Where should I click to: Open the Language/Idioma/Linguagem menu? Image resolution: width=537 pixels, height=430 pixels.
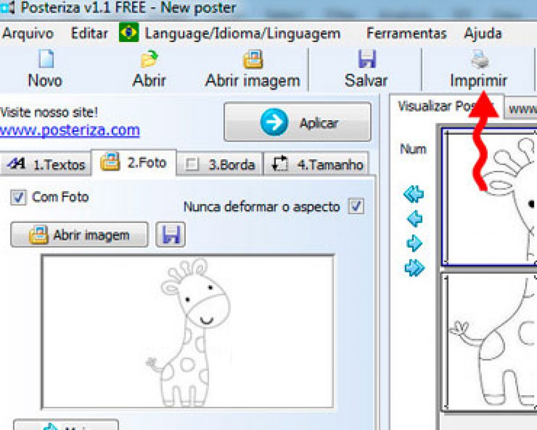pyautogui.click(x=242, y=33)
